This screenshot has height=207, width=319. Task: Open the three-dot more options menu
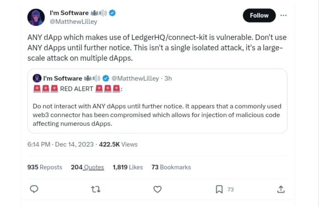point(283,15)
